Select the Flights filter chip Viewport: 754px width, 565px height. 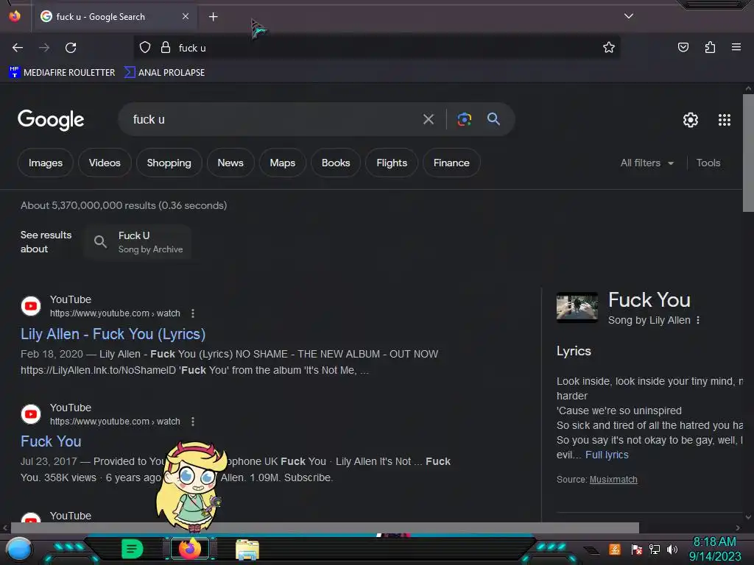click(392, 163)
